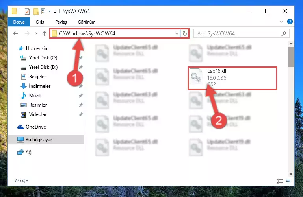Select Ağ network in the navigation pane
This screenshot has height=197, width=303.
click(28, 152)
